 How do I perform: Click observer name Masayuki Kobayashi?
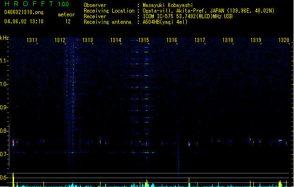tap(168, 5)
